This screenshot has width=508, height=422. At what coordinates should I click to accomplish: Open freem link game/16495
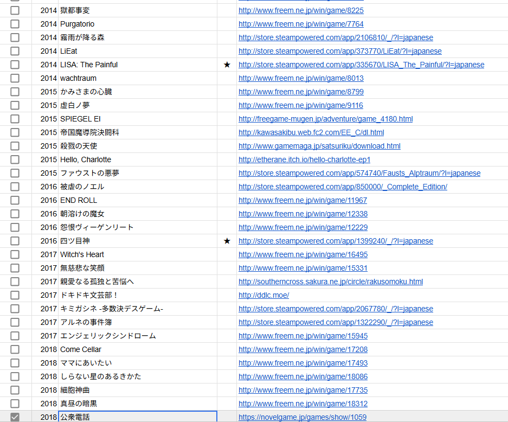303,255
